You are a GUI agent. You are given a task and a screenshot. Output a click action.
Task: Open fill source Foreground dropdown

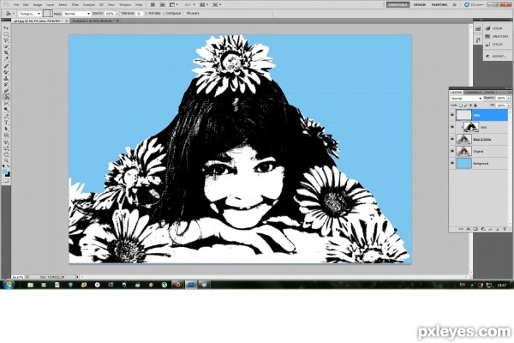(30, 14)
